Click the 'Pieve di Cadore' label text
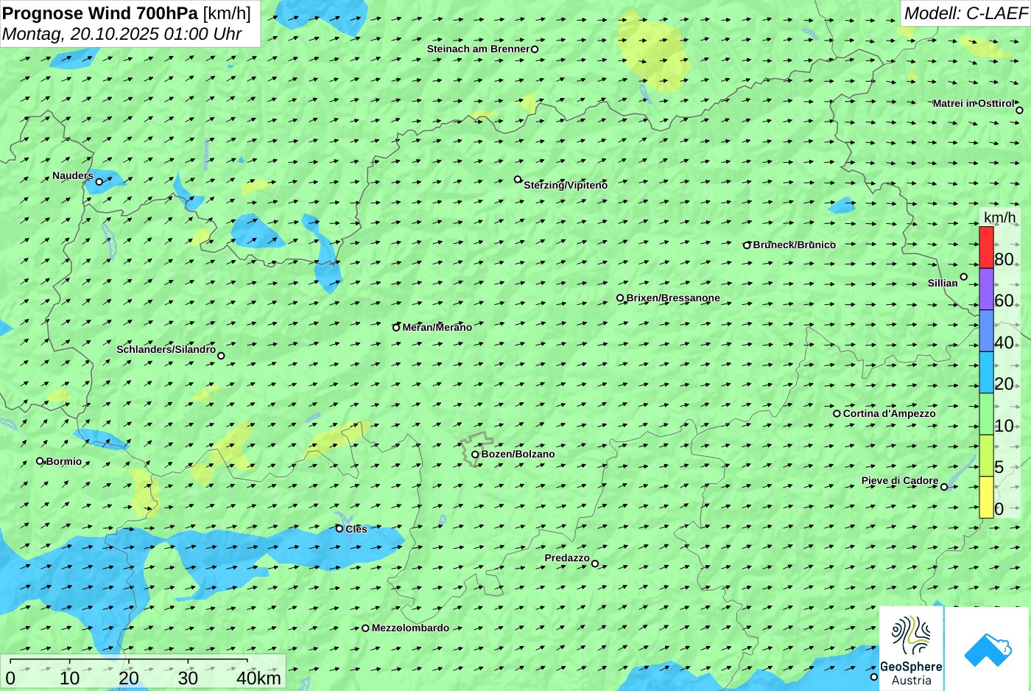The image size is (1031, 691). pos(900,481)
